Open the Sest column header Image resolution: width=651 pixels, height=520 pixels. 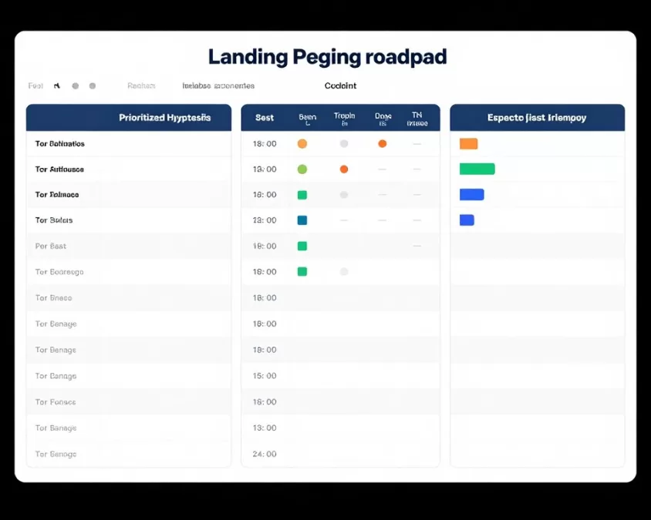click(263, 117)
